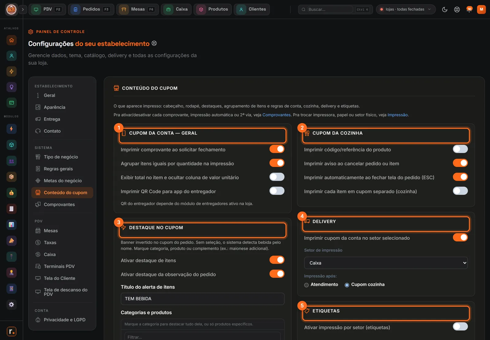Open the user avatar M menu
490x340 pixels.
(481, 9)
